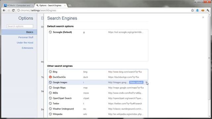Click the globe icon beside IMDb
The width and height of the screenshot is (212, 119).
[50, 93]
